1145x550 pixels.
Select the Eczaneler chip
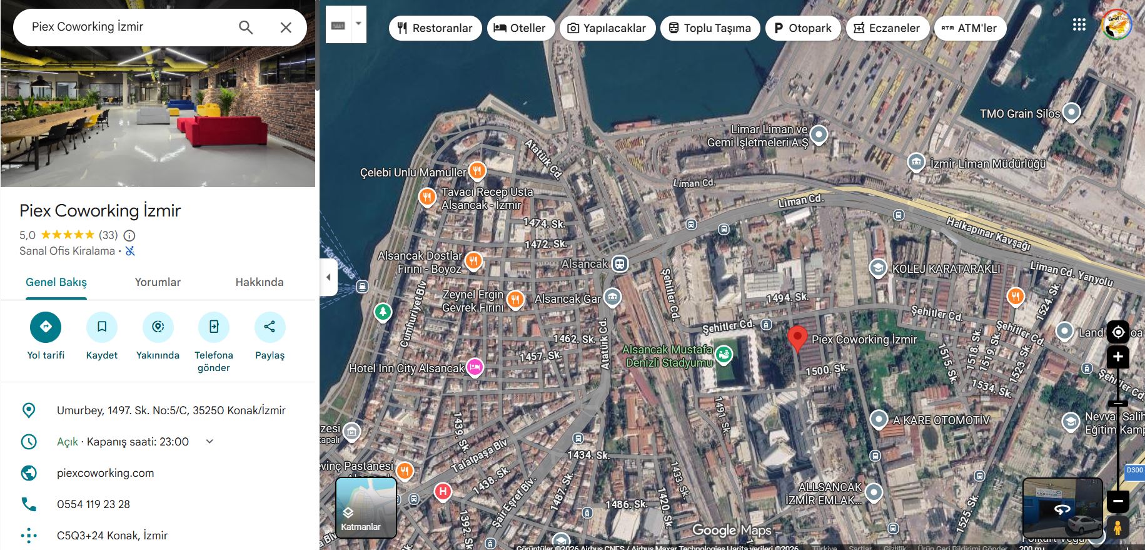point(887,28)
